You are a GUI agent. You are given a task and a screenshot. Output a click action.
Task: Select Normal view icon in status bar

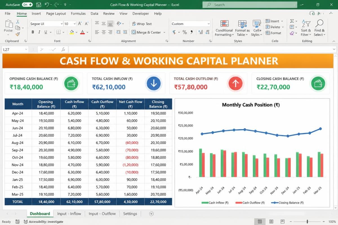pyautogui.click(x=260, y=222)
